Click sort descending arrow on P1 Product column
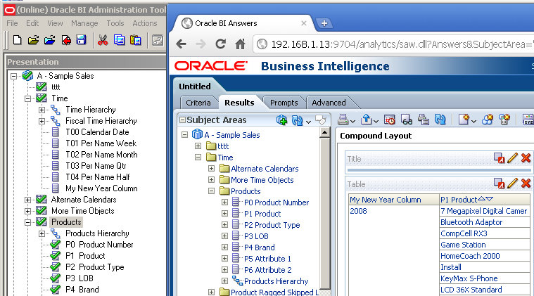 (x=490, y=199)
